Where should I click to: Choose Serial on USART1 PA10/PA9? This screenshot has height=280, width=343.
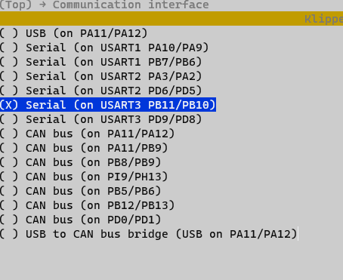[x=104, y=48]
